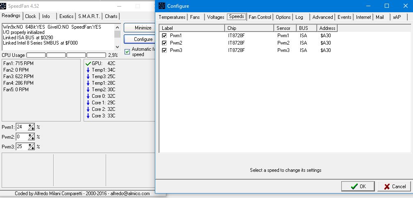Viewport: 413px width, 198px height.
Task: Select the Pwm2 row label text
Action: coord(176,43)
